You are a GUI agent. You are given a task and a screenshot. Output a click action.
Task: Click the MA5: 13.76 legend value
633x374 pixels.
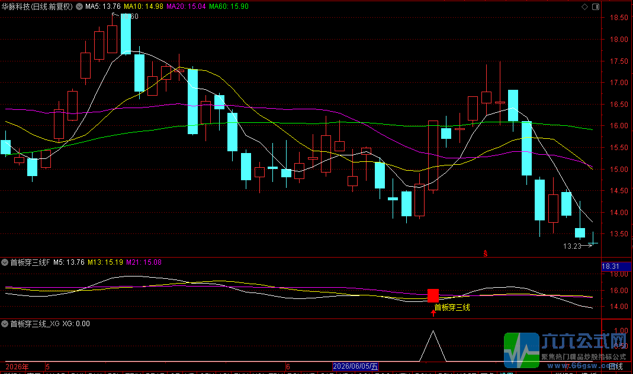click(102, 6)
